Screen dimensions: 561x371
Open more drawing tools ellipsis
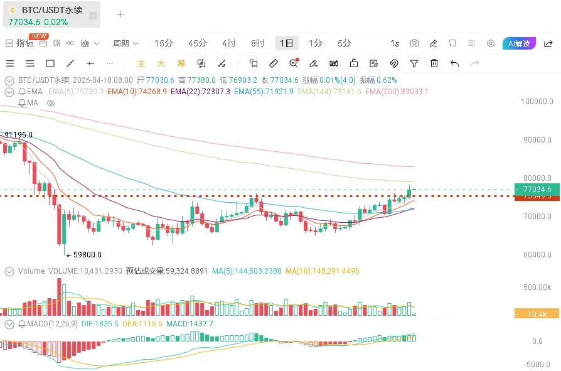[x=109, y=63]
